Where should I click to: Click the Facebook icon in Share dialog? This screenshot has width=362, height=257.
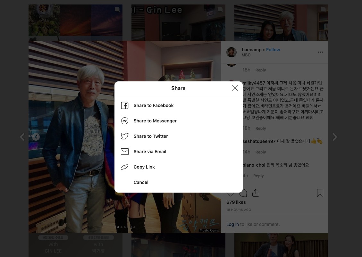coord(125,105)
